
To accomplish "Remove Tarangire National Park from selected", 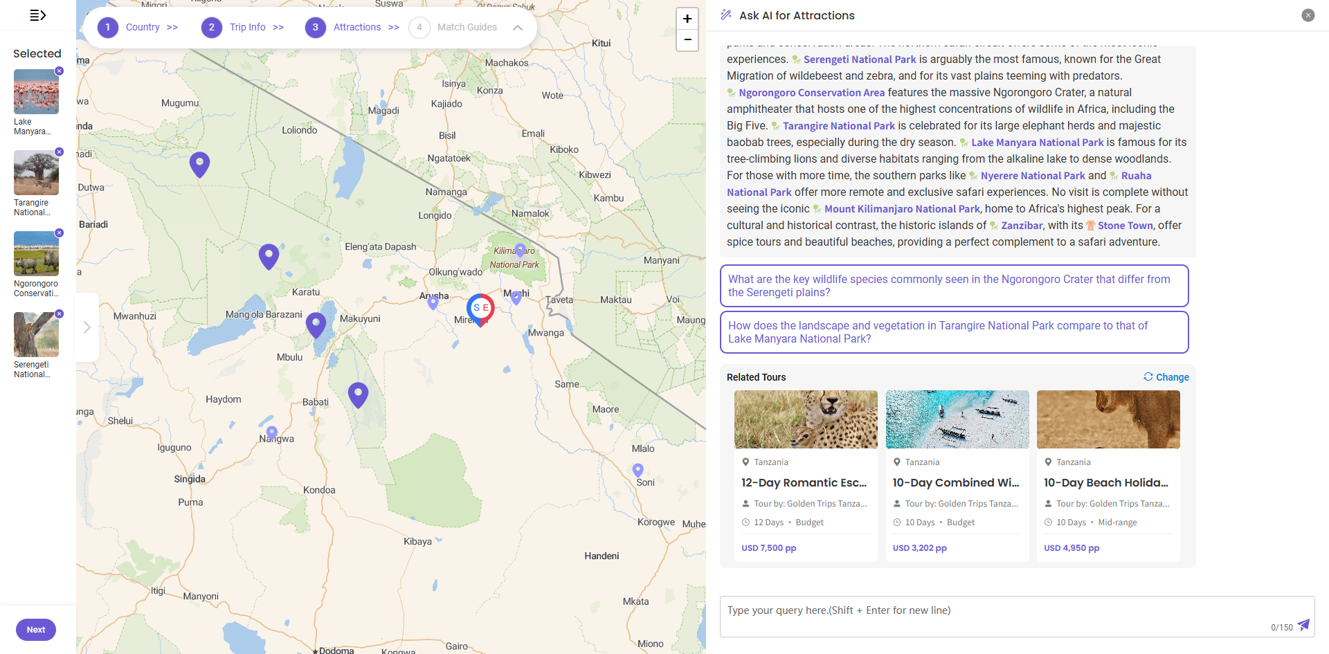I will 60,152.
